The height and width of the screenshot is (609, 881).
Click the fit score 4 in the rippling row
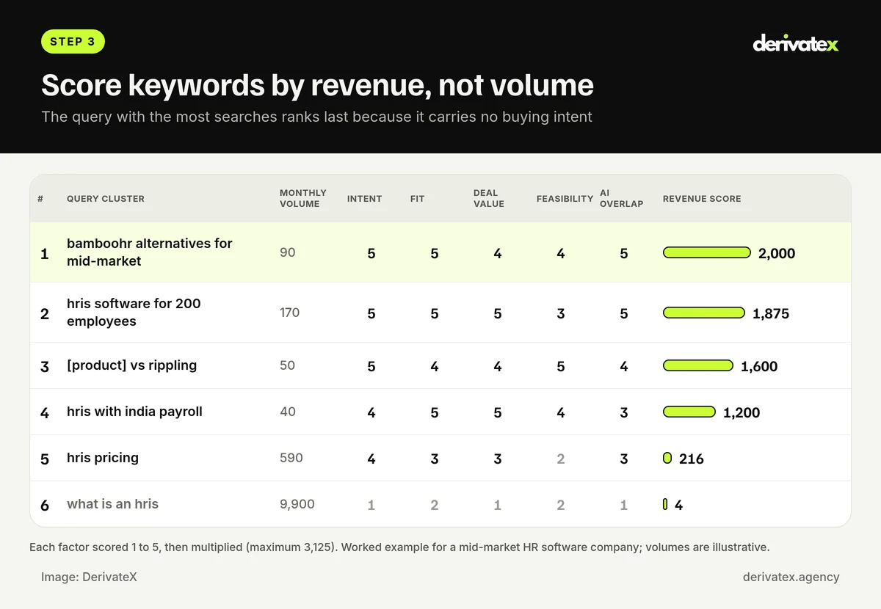pos(435,366)
